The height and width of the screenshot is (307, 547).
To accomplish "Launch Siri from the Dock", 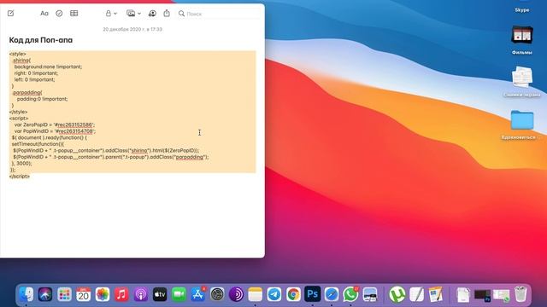I will pyautogui.click(x=45, y=294).
